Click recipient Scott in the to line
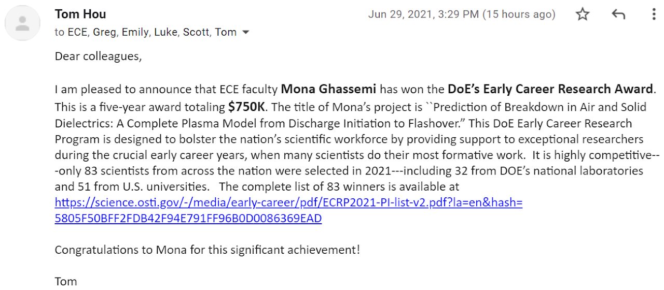Viewport: 664px width, 290px height. [x=196, y=32]
